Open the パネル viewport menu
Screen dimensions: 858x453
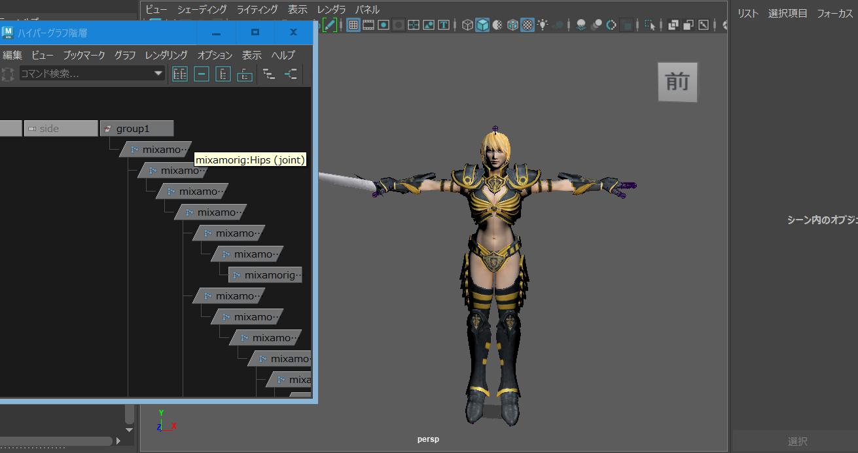367,9
